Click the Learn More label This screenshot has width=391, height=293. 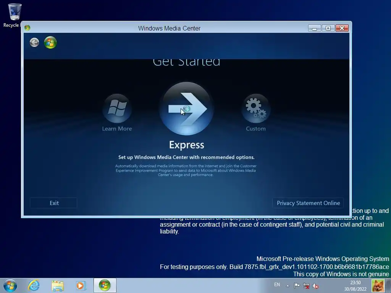click(117, 129)
